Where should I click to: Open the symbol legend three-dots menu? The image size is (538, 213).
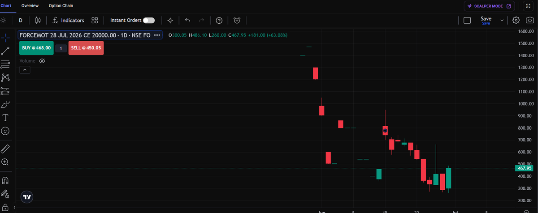(x=157, y=35)
